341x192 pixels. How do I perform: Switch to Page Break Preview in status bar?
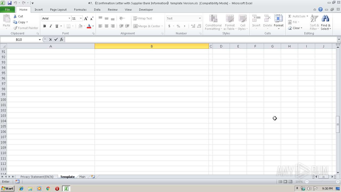290,182
